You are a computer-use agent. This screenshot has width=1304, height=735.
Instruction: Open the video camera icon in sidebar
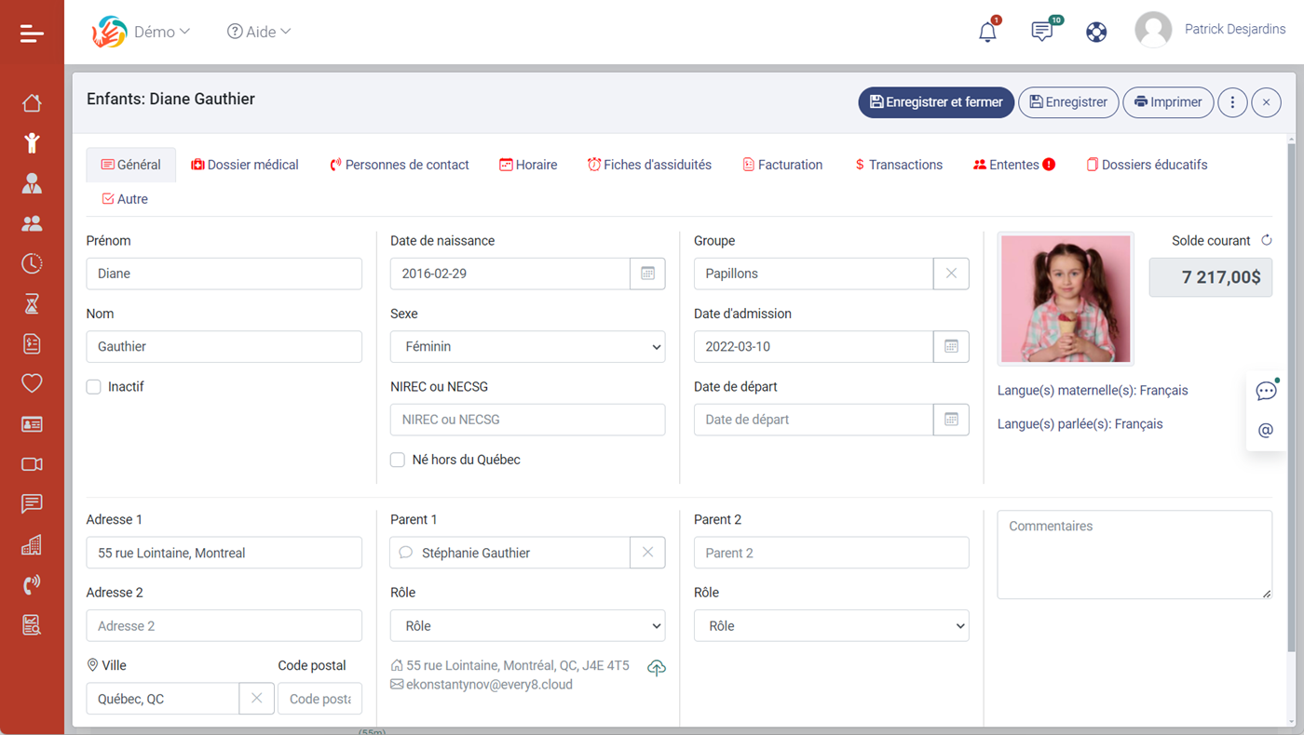32,464
